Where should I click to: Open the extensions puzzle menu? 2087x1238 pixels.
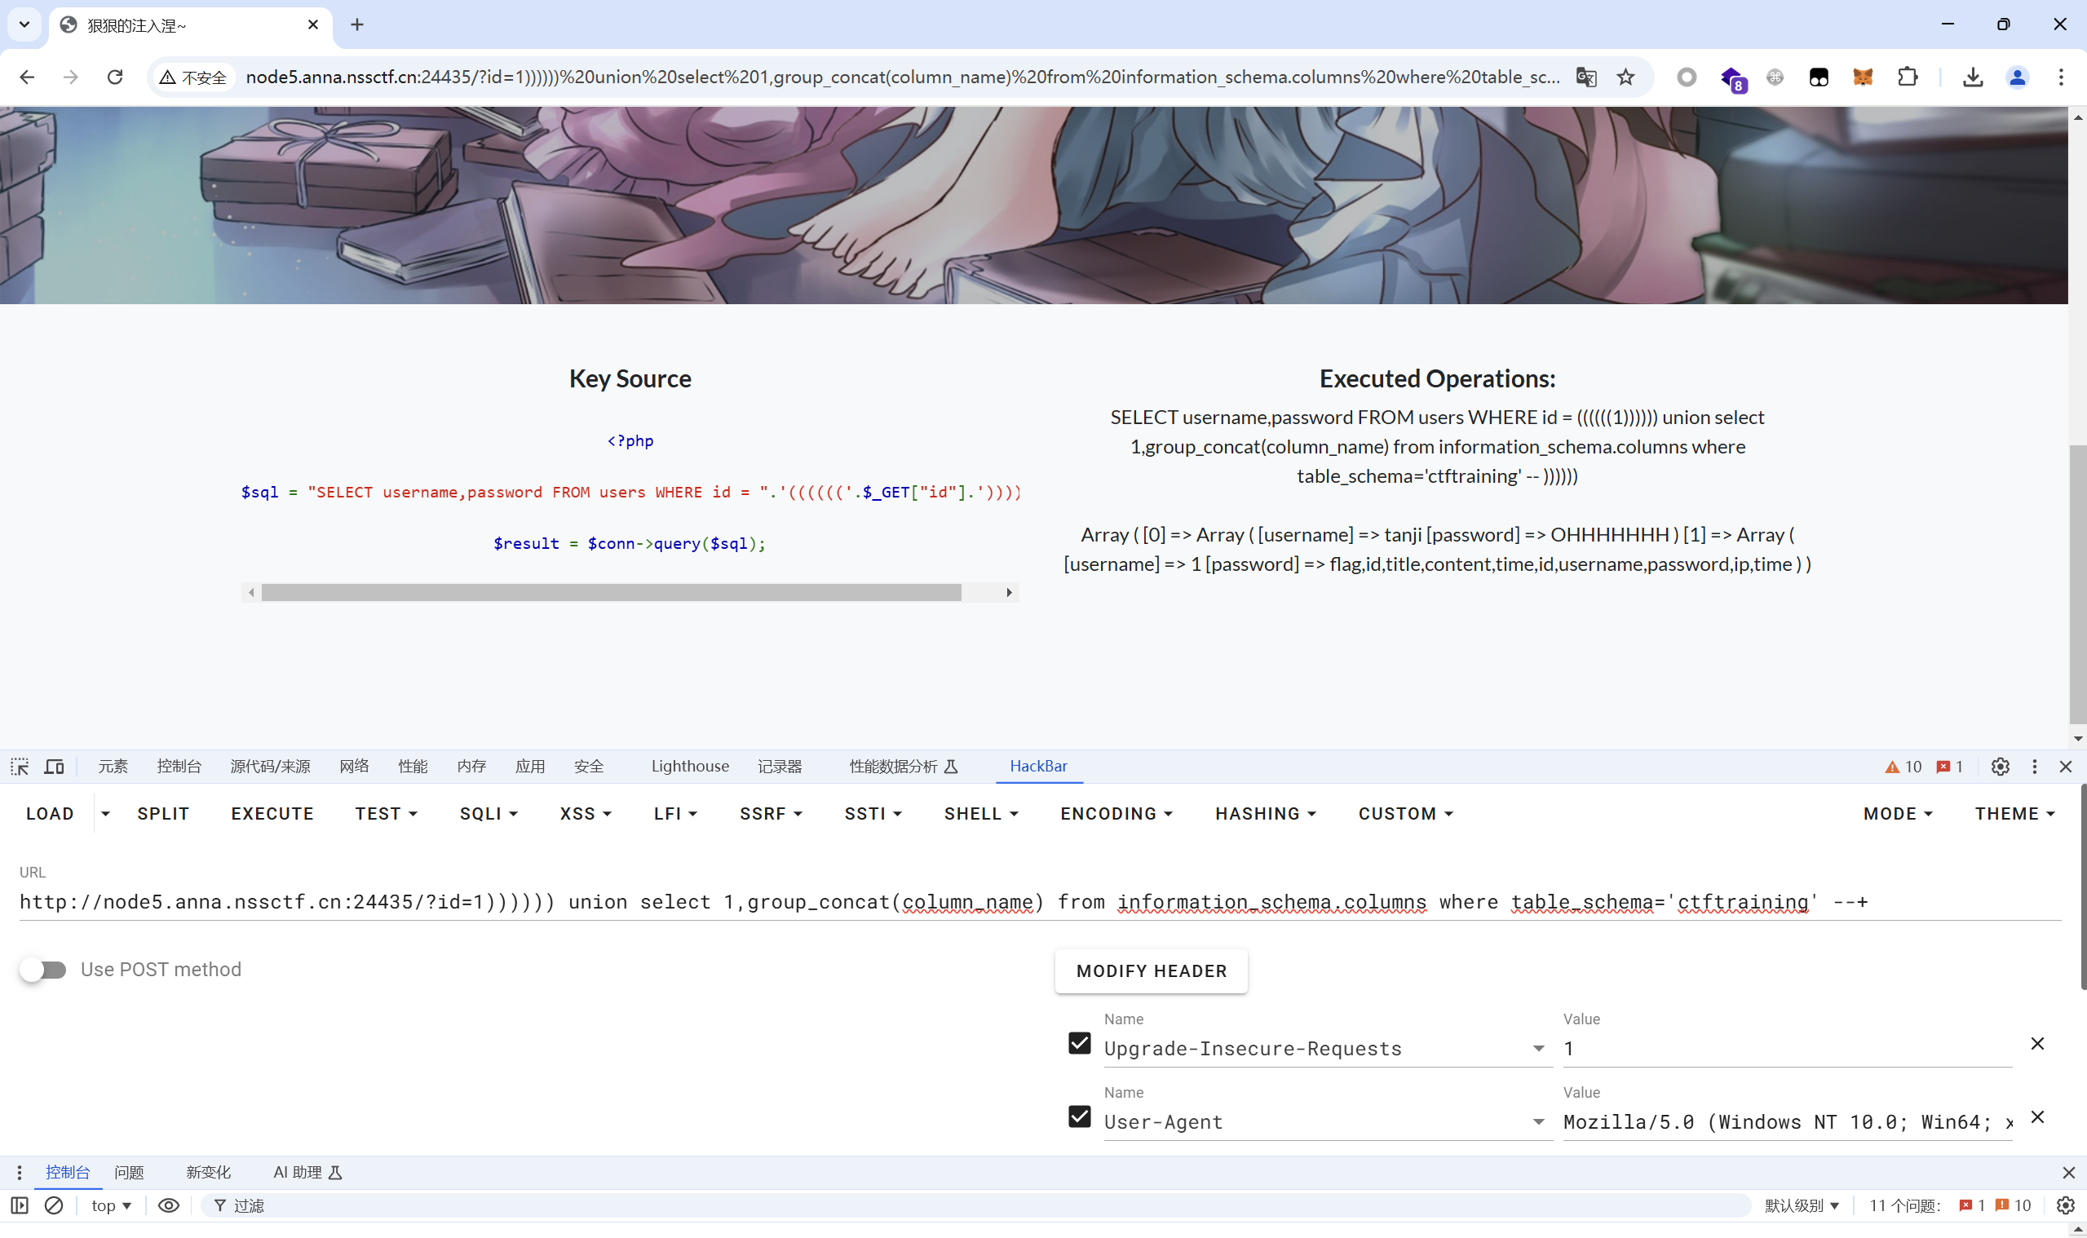[1907, 77]
